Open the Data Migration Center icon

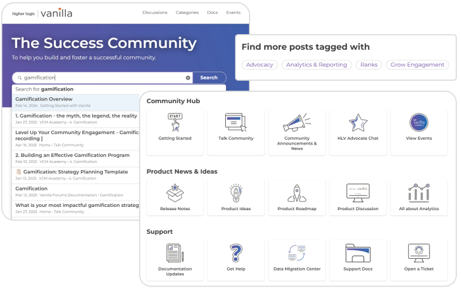296,253
